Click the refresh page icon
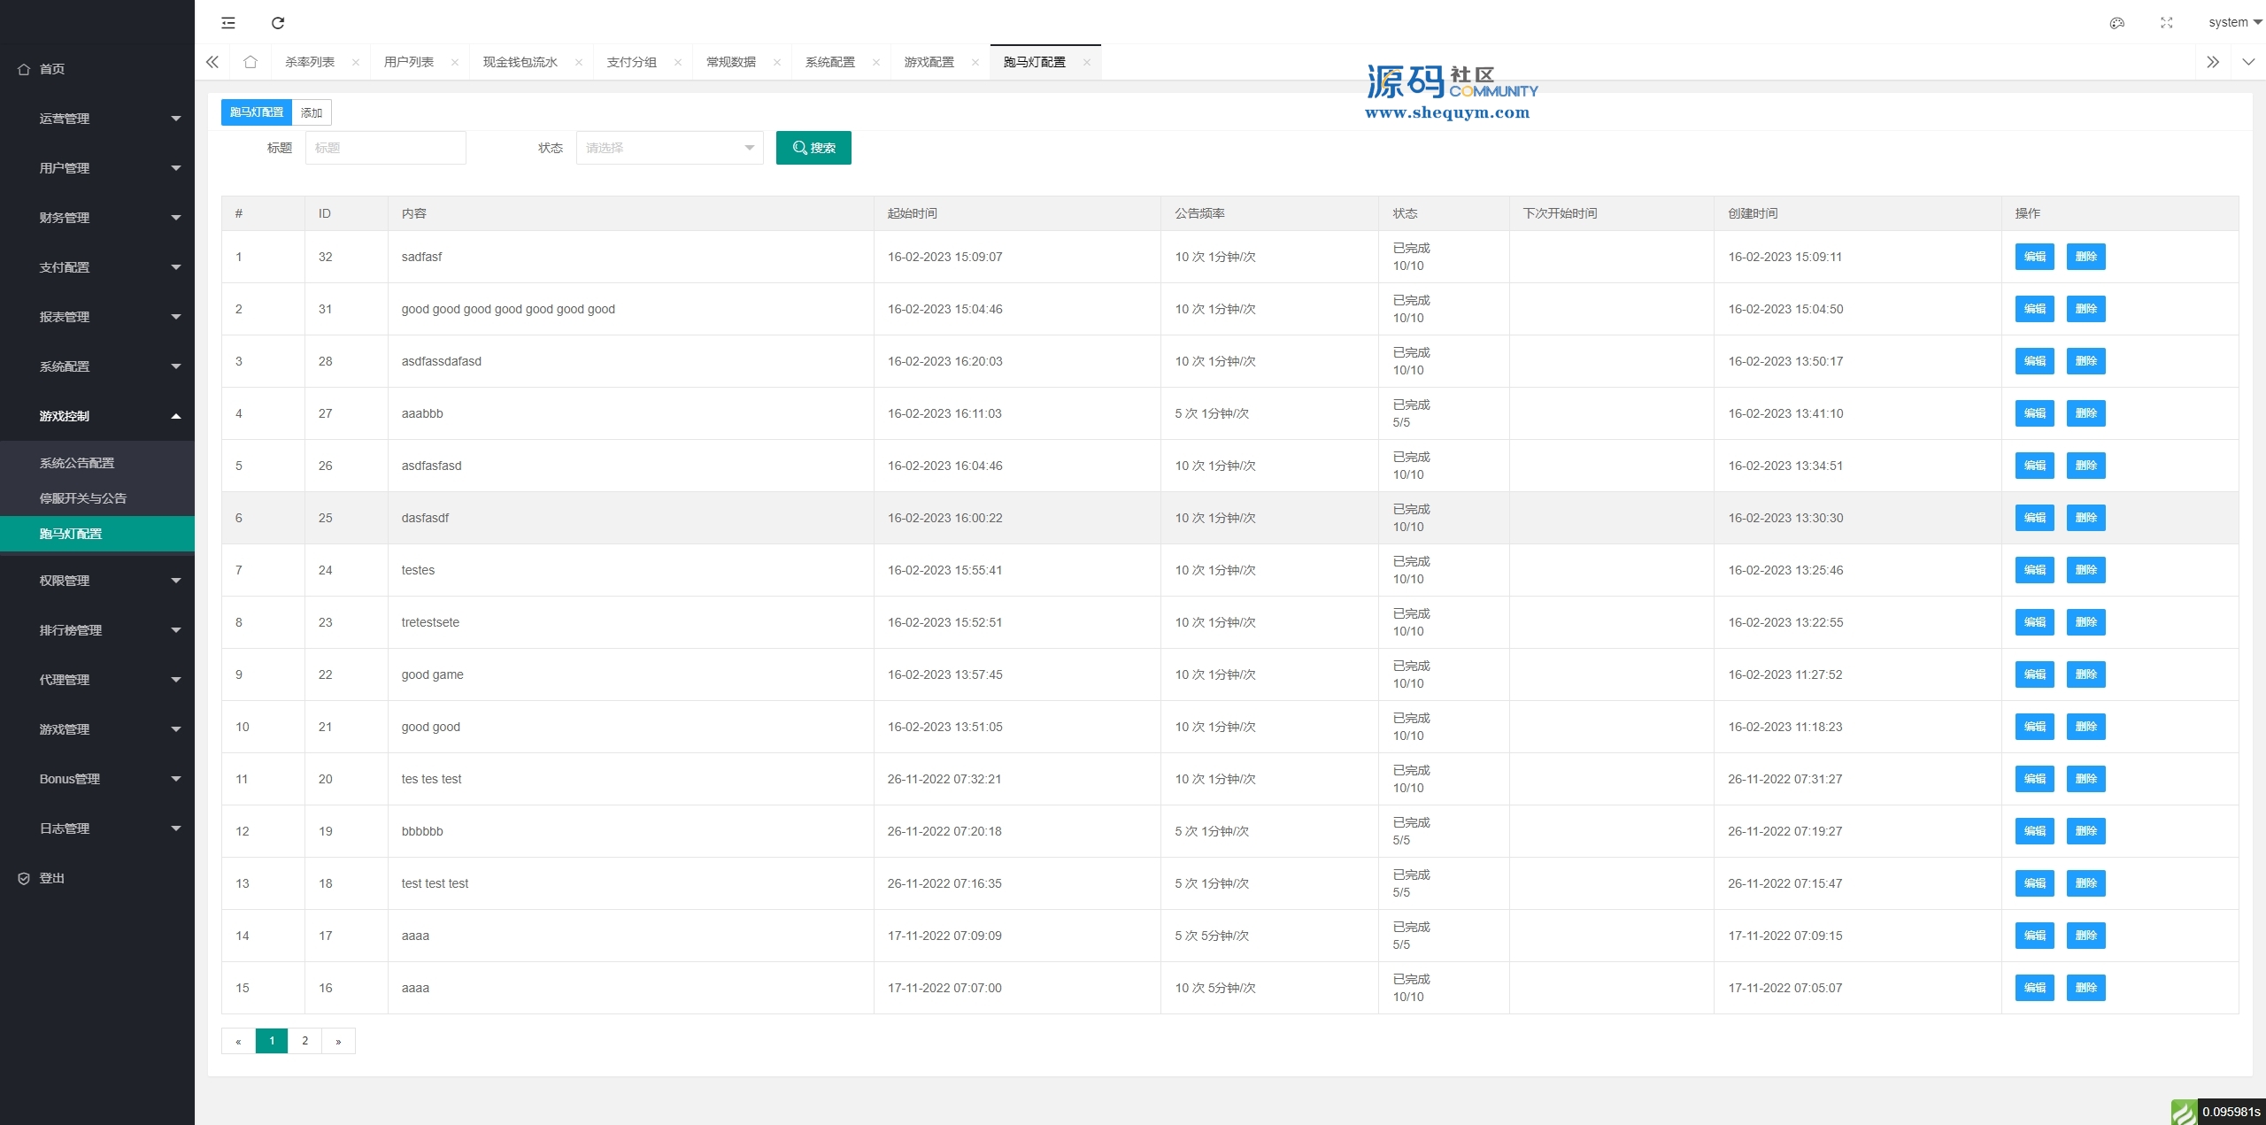Image resolution: width=2266 pixels, height=1125 pixels. point(278,23)
